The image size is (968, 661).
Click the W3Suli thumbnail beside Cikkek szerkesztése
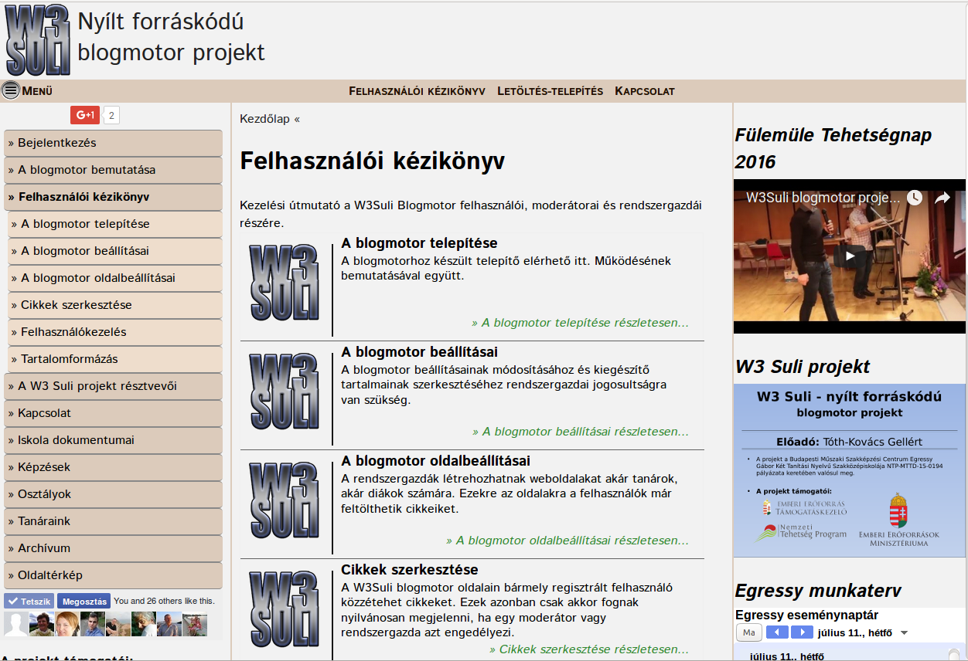pos(284,609)
